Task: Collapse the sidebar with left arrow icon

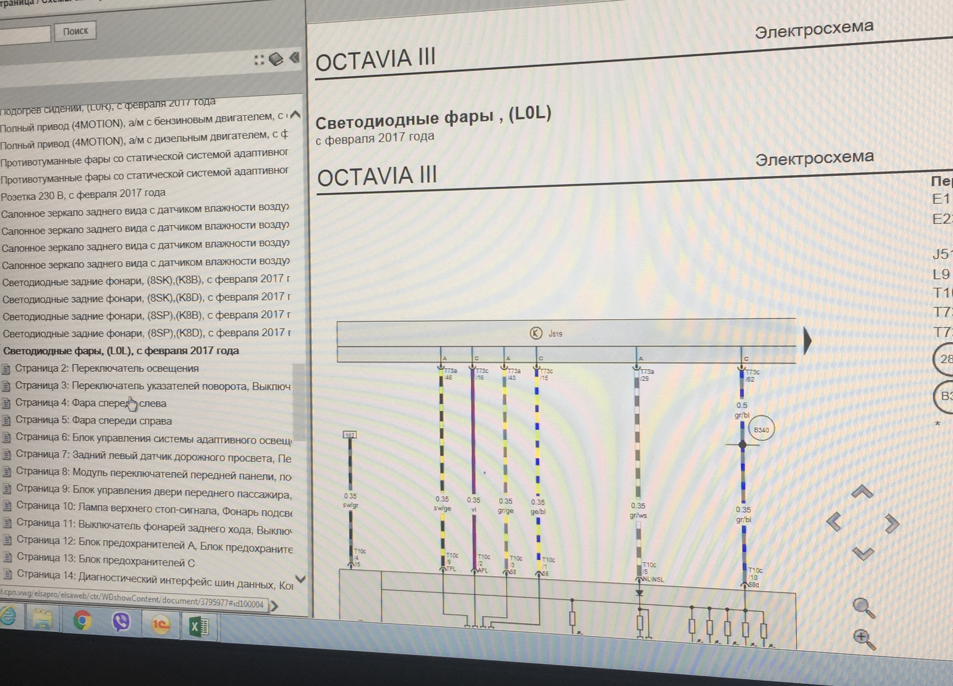Action: 295,58
